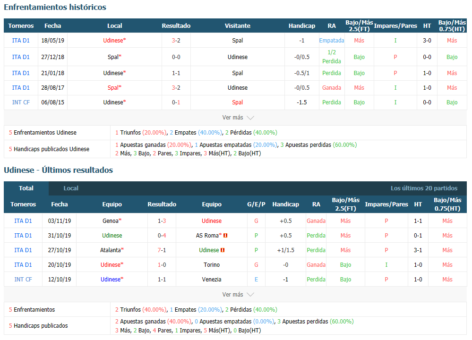
Task: Click the 0-1 result on 06/08/15
Action: pyautogui.click(x=176, y=102)
